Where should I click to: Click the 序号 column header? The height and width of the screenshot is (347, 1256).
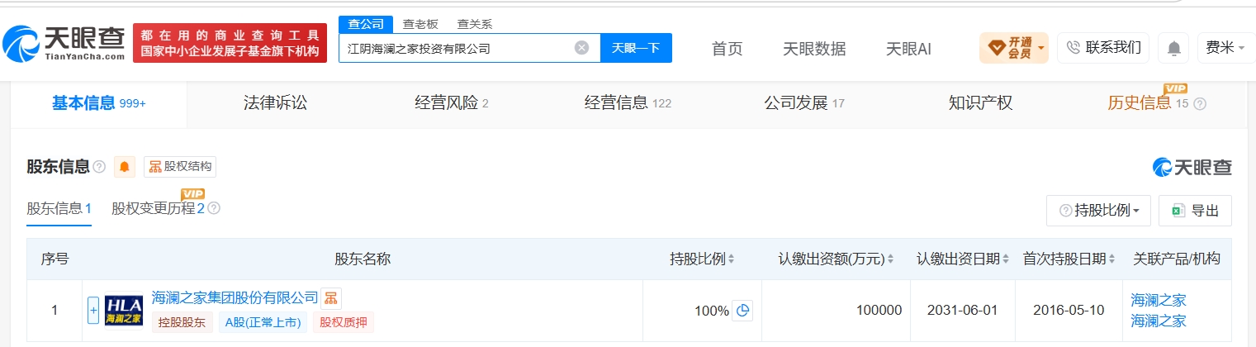tap(55, 259)
